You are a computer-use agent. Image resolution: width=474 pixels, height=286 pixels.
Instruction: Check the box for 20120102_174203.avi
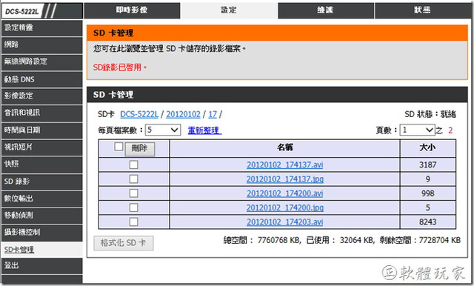133,222
